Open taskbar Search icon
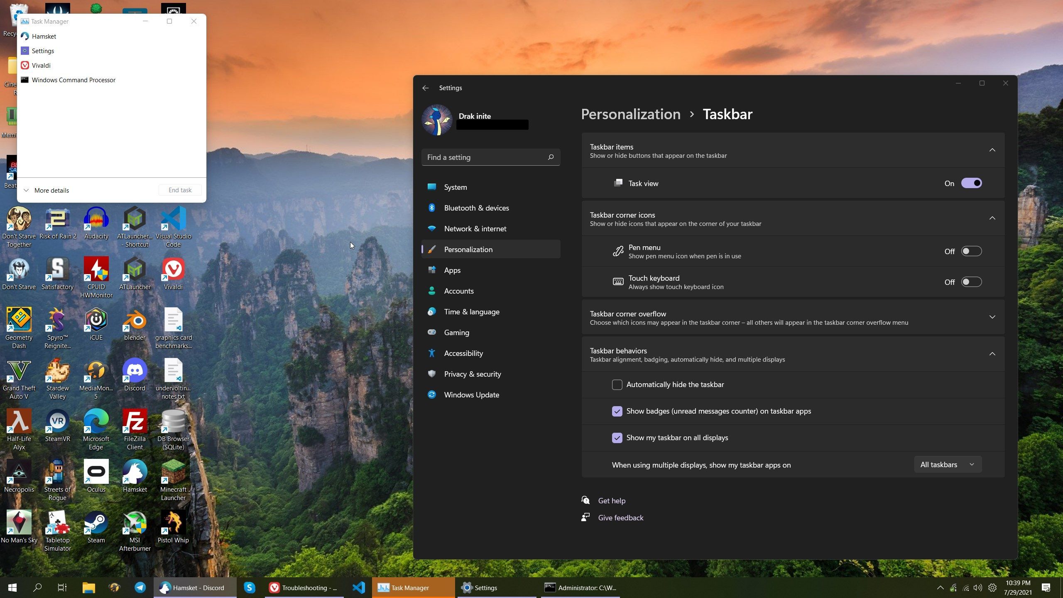This screenshot has height=598, width=1063. click(x=37, y=588)
